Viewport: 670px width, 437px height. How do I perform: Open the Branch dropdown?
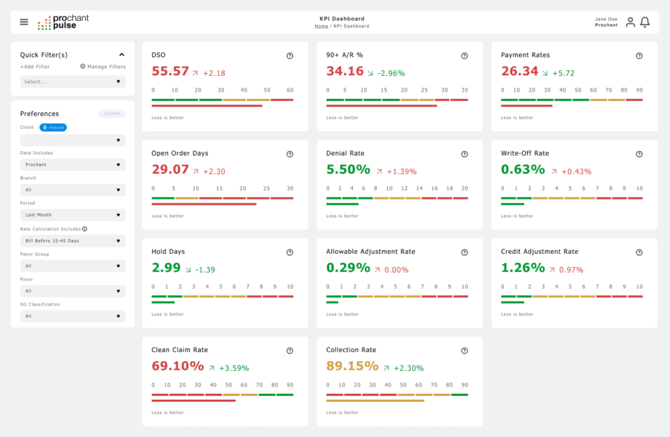72,190
